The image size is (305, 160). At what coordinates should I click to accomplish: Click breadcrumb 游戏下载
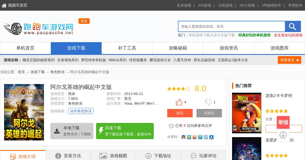[38, 72]
